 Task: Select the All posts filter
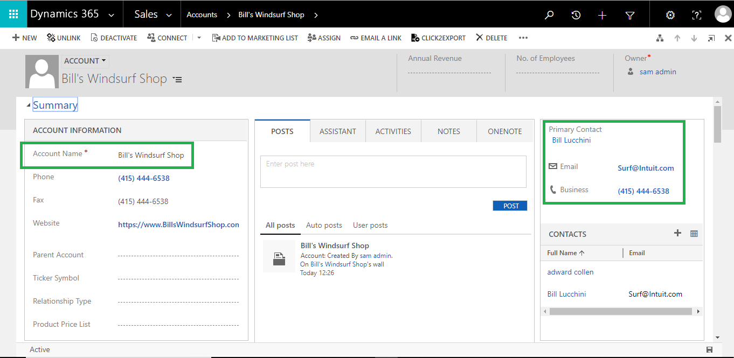(280, 225)
